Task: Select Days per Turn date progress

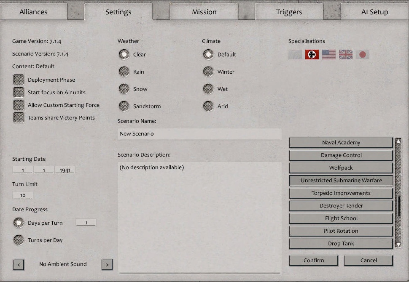Action: coord(19,223)
